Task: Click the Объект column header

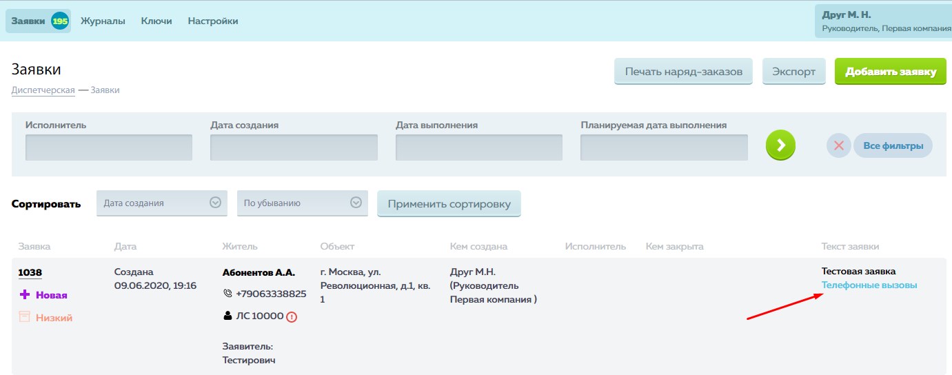Action: 337,246
